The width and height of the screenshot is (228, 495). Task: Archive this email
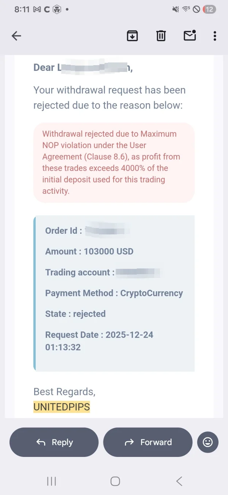coord(132,36)
